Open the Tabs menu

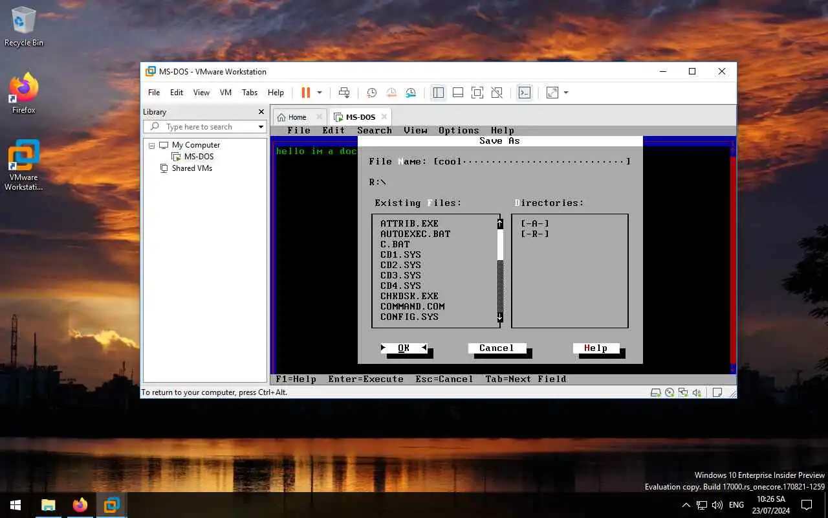click(250, 93)
